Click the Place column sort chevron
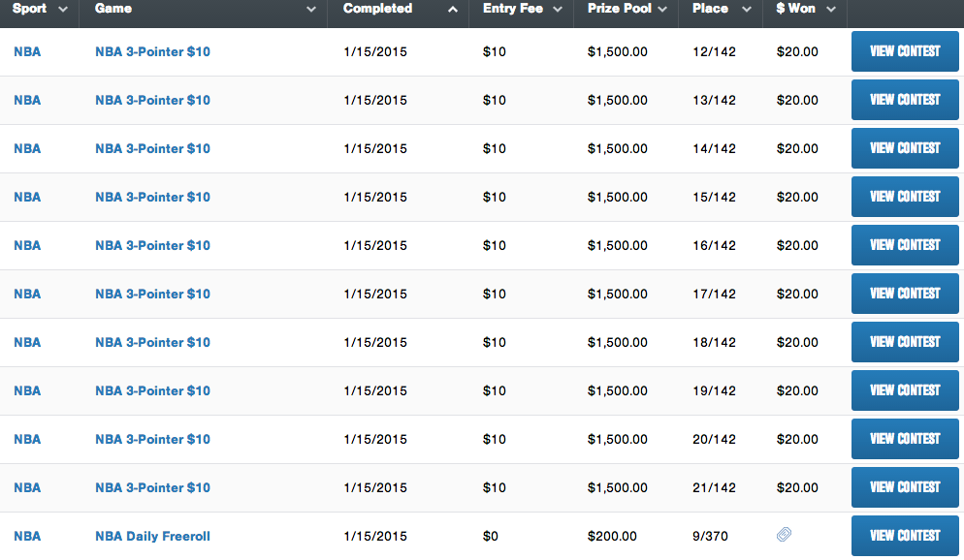 point(747,10)
